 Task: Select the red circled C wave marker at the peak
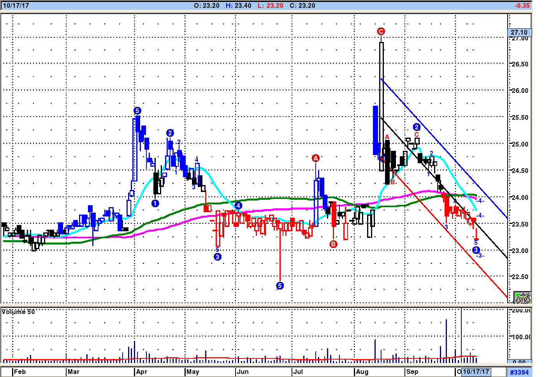381,31
